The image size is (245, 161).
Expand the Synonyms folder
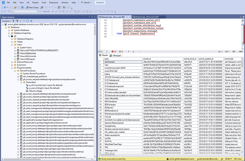12,65
